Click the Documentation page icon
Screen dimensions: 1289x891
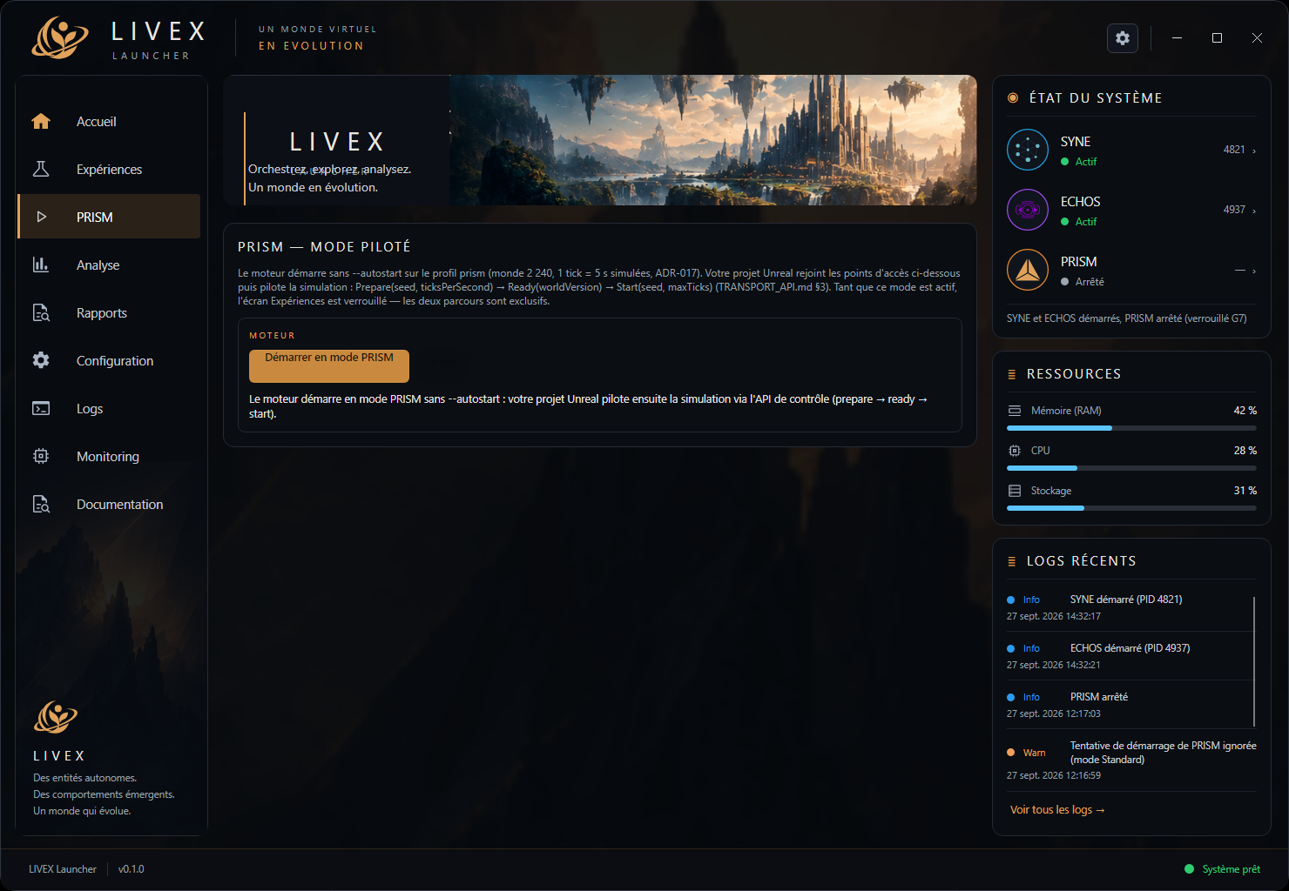click(x=41, y=504)
